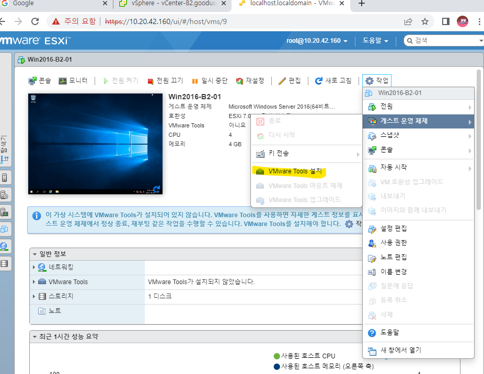Click the 설정 편집 icon
Image resolution: width=484 pixels, height=374 pixels.
tap(372, 229)
